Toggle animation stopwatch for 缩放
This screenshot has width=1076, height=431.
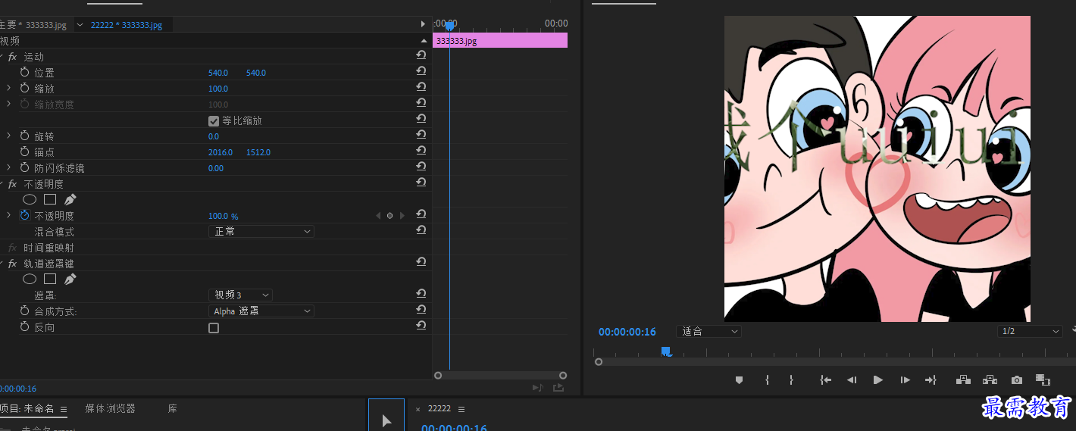point(24,88)
